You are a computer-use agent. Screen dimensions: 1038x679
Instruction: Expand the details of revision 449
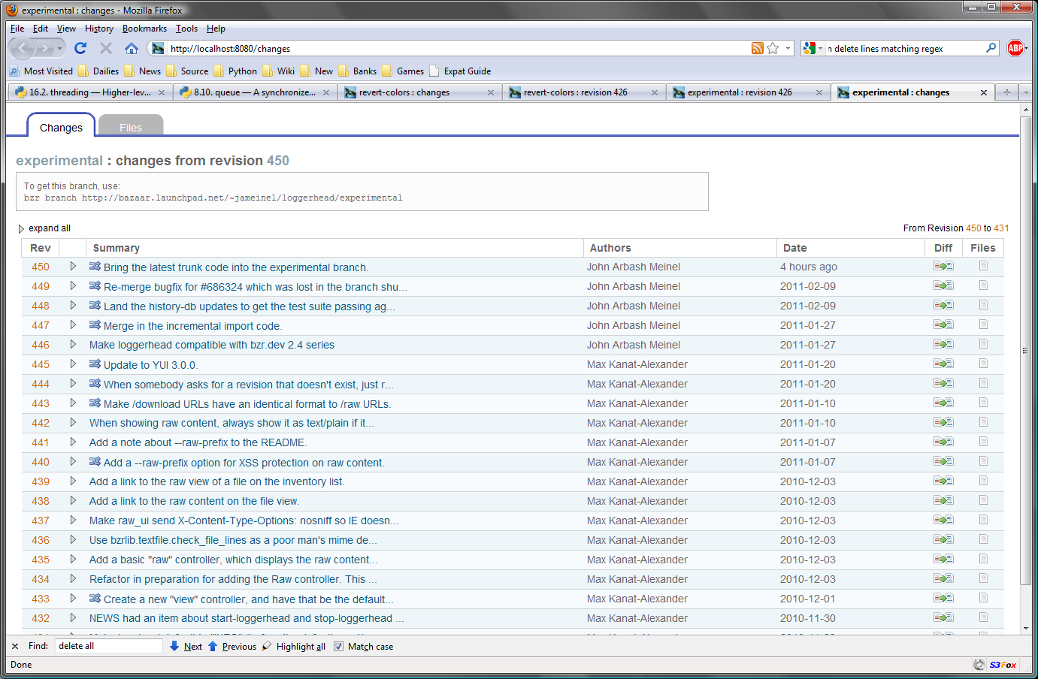coord(73,286)
